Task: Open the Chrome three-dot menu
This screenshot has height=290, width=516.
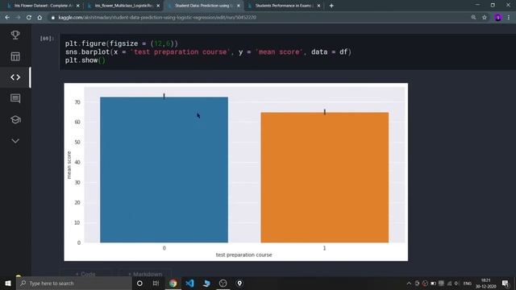Action: click(x=509, y=18)
